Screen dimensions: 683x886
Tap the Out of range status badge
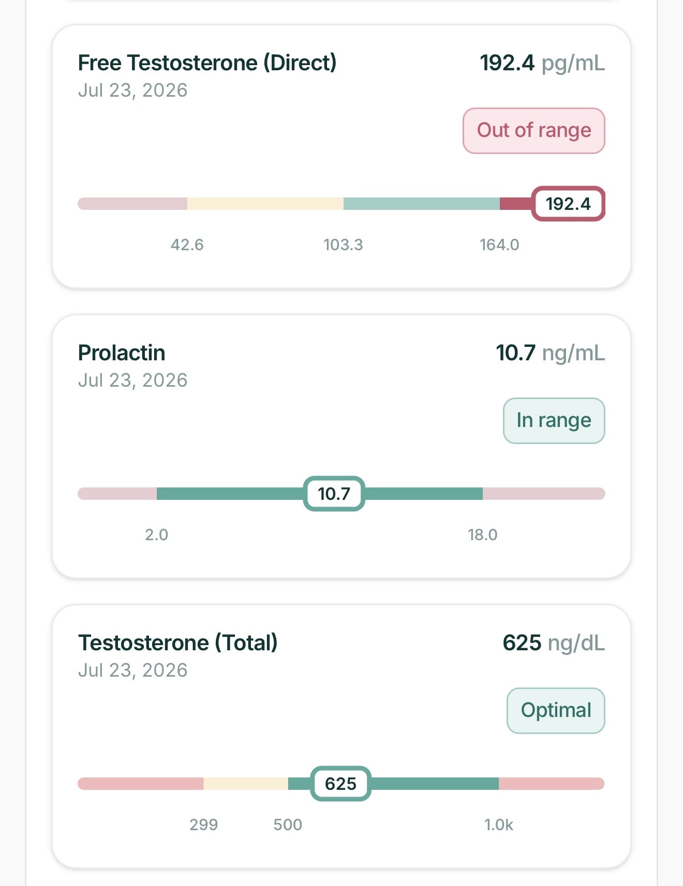click(533, 131)
